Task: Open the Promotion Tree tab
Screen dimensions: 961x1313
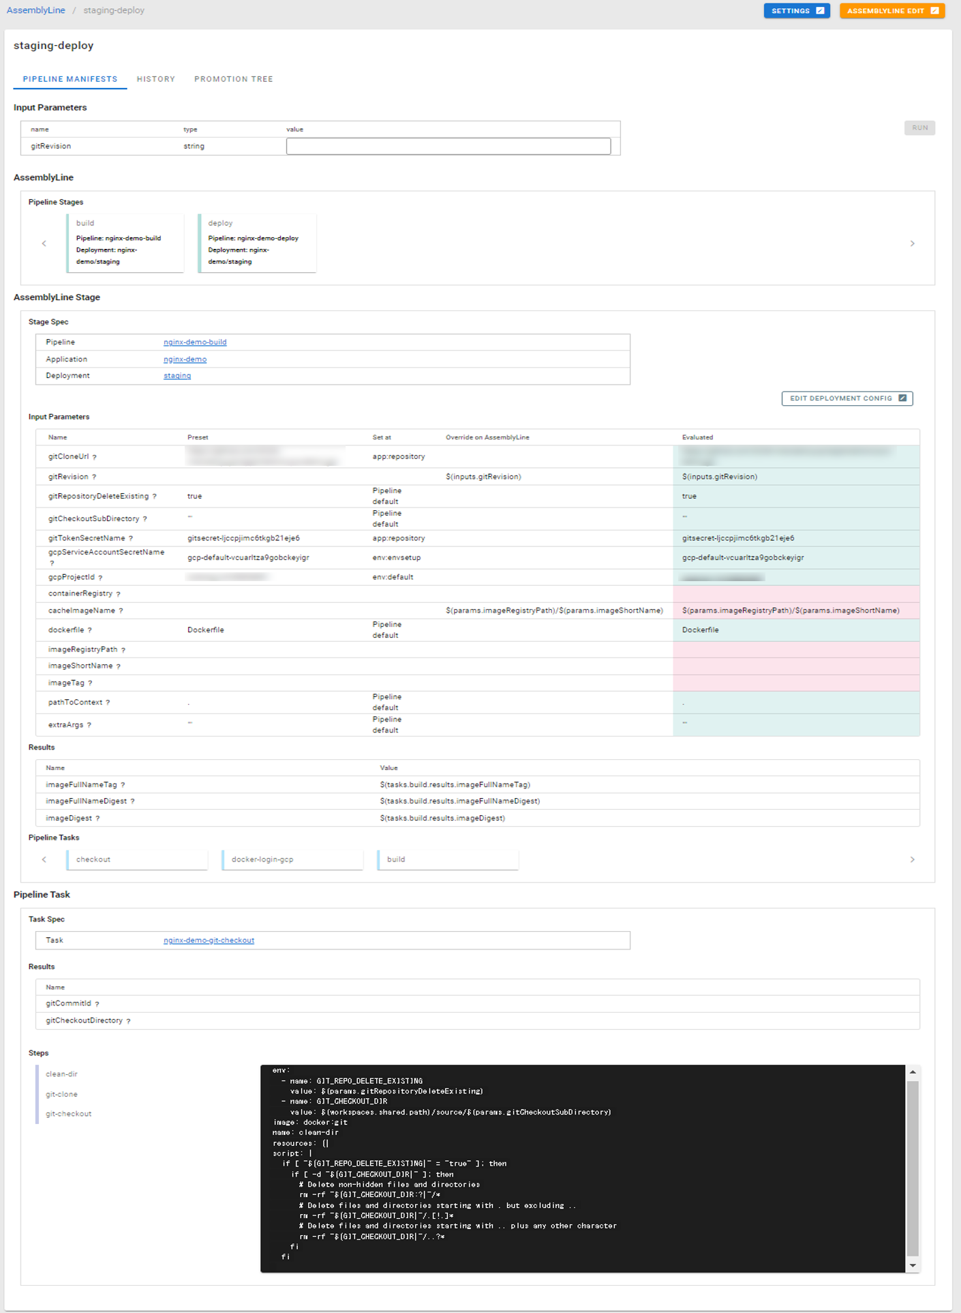Action: [233, 79]
